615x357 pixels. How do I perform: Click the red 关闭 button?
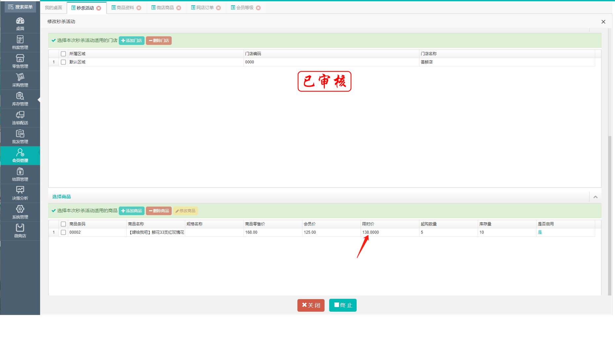pyautogui.click(x=311, y=305)
